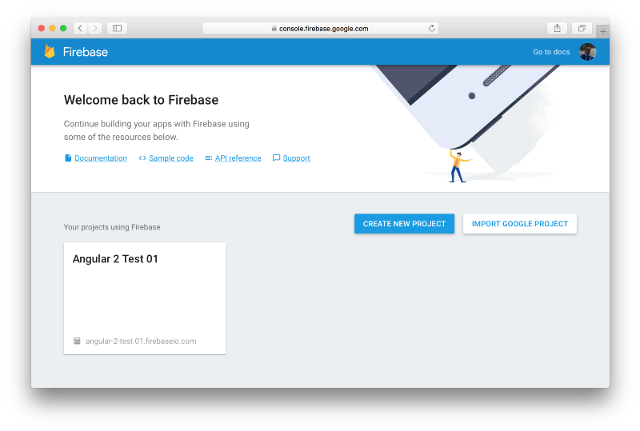Screen dimensions: 640x431
Task: Open Go to docs in header
Action: click(551, 52)
